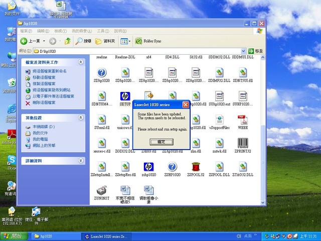Open the 檔案 menu
Viewport: 321px width, 241px height.
pos(25,31)
